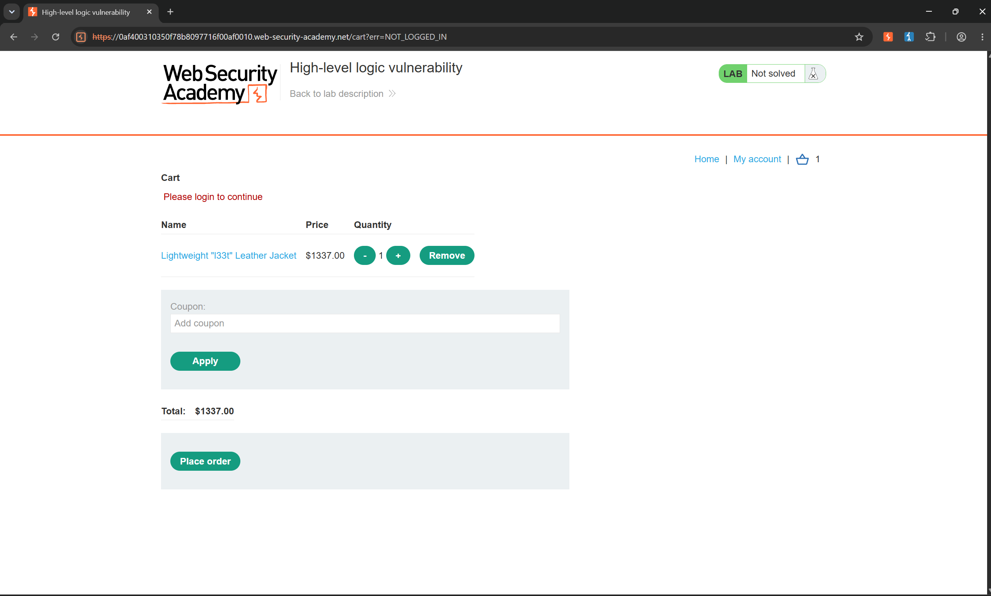The width and height of the screenshot is (991, 596).
Task: Bookmark this page with the star icon
Action: pos(859,37)
